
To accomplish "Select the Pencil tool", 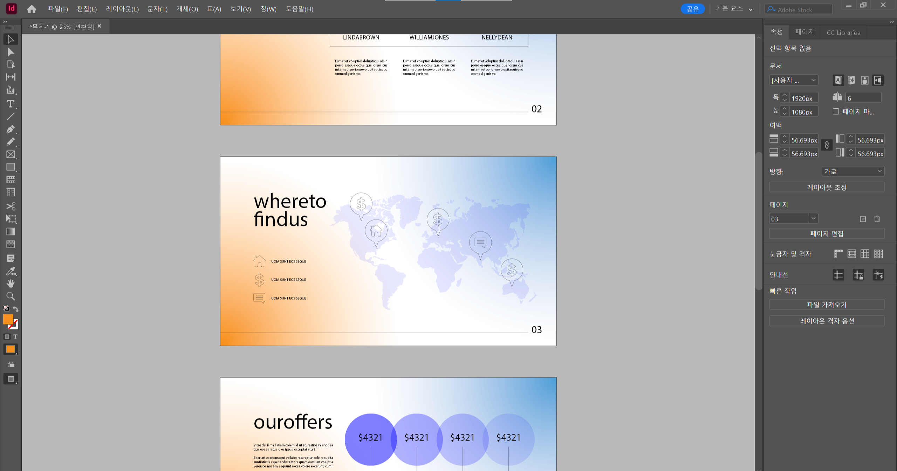I will coord(11,142).
